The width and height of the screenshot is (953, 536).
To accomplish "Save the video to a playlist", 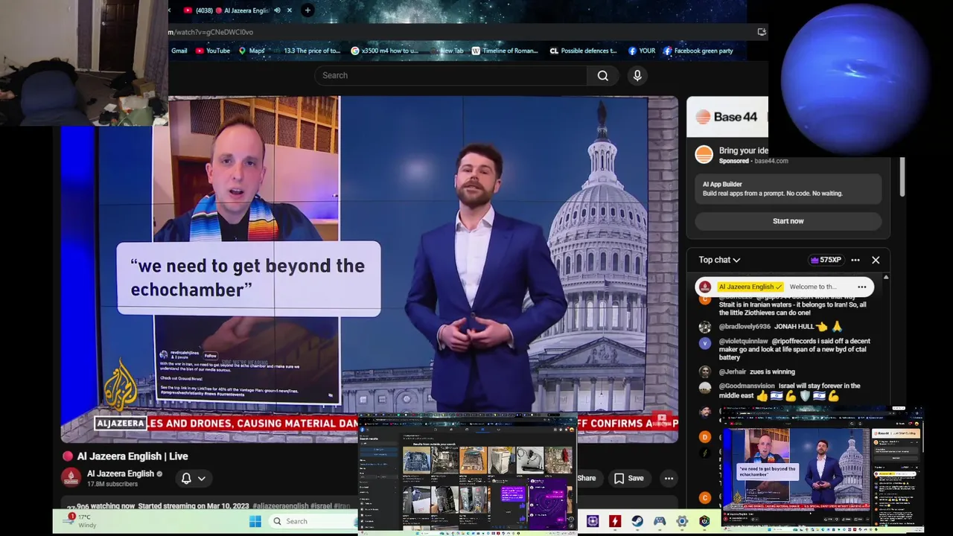I will pyautogui.click(x=628, y=479).
